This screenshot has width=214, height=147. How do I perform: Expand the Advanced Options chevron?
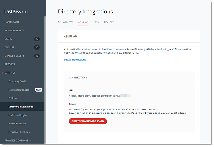pyautogui.click(x=31, y=141)
